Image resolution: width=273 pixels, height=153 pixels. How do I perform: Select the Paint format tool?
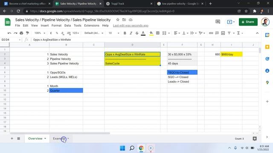tap(27, 33)
